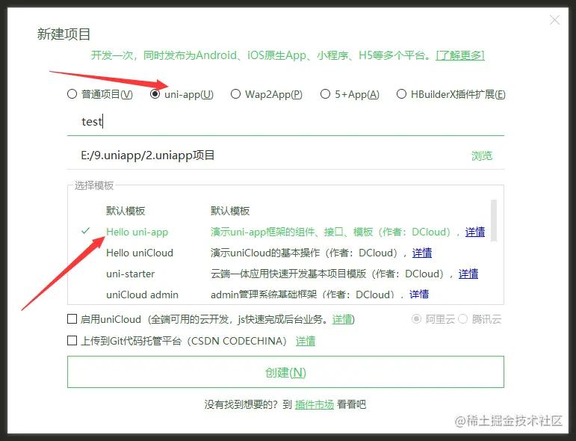Open 详情 link beside 启用uniCloud
Image resolution: width=576 pixels, height=441 pixels.
click(x=342, y=319)
